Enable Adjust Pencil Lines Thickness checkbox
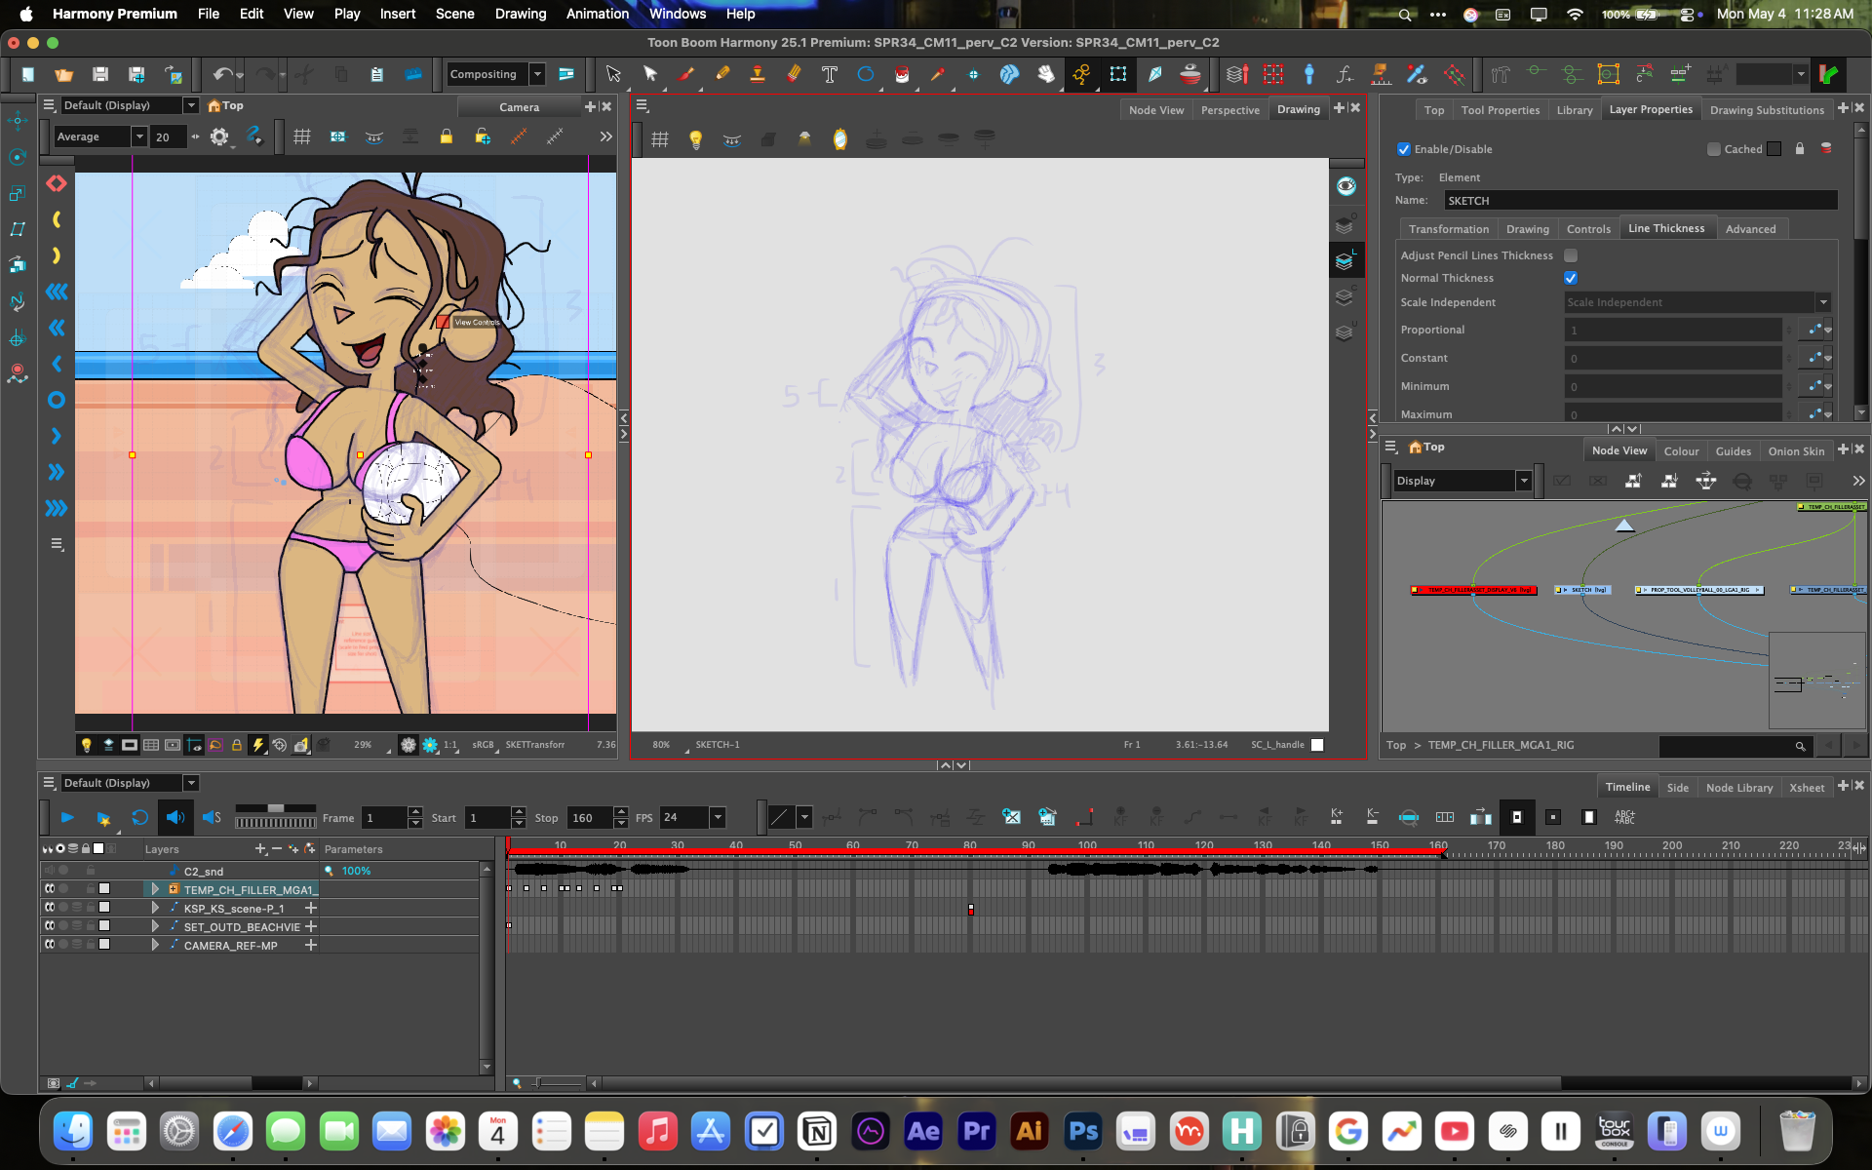 pyautogui.click(x=1571, y=255)
